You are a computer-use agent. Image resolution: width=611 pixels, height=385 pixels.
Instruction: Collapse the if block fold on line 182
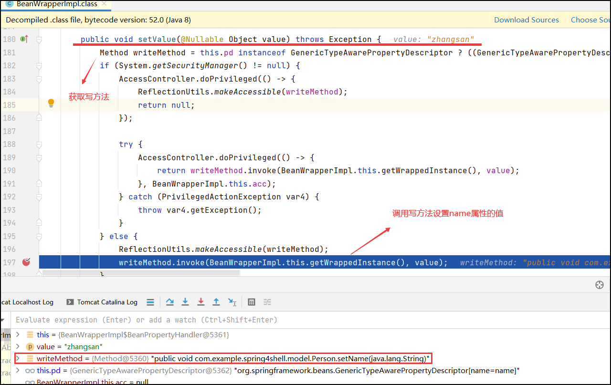40,66
